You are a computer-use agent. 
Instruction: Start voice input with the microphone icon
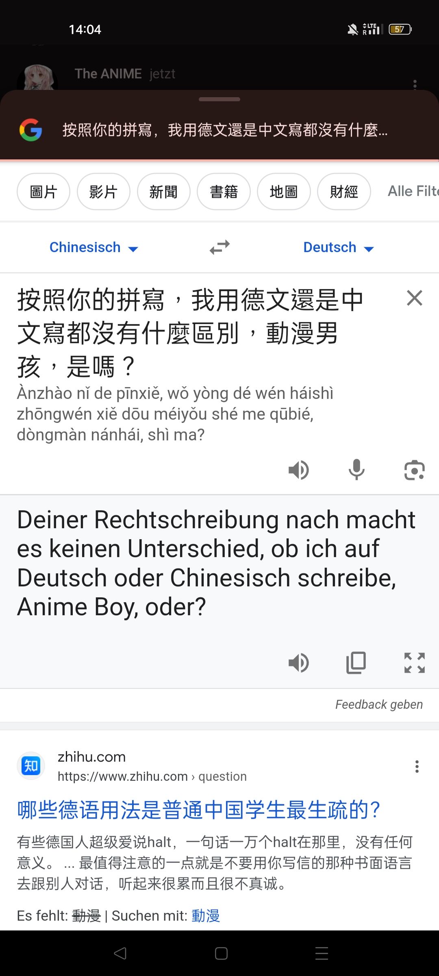356,470
